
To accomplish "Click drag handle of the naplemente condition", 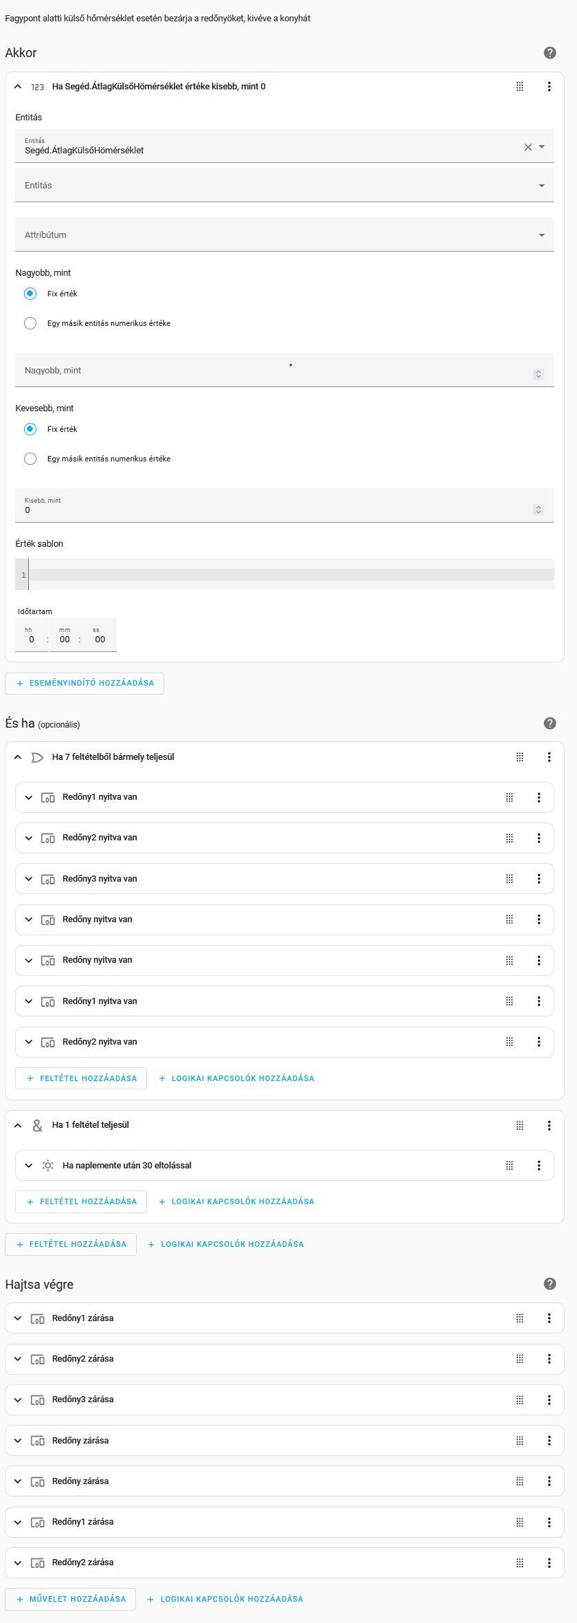I will (x=510, y=1166).
